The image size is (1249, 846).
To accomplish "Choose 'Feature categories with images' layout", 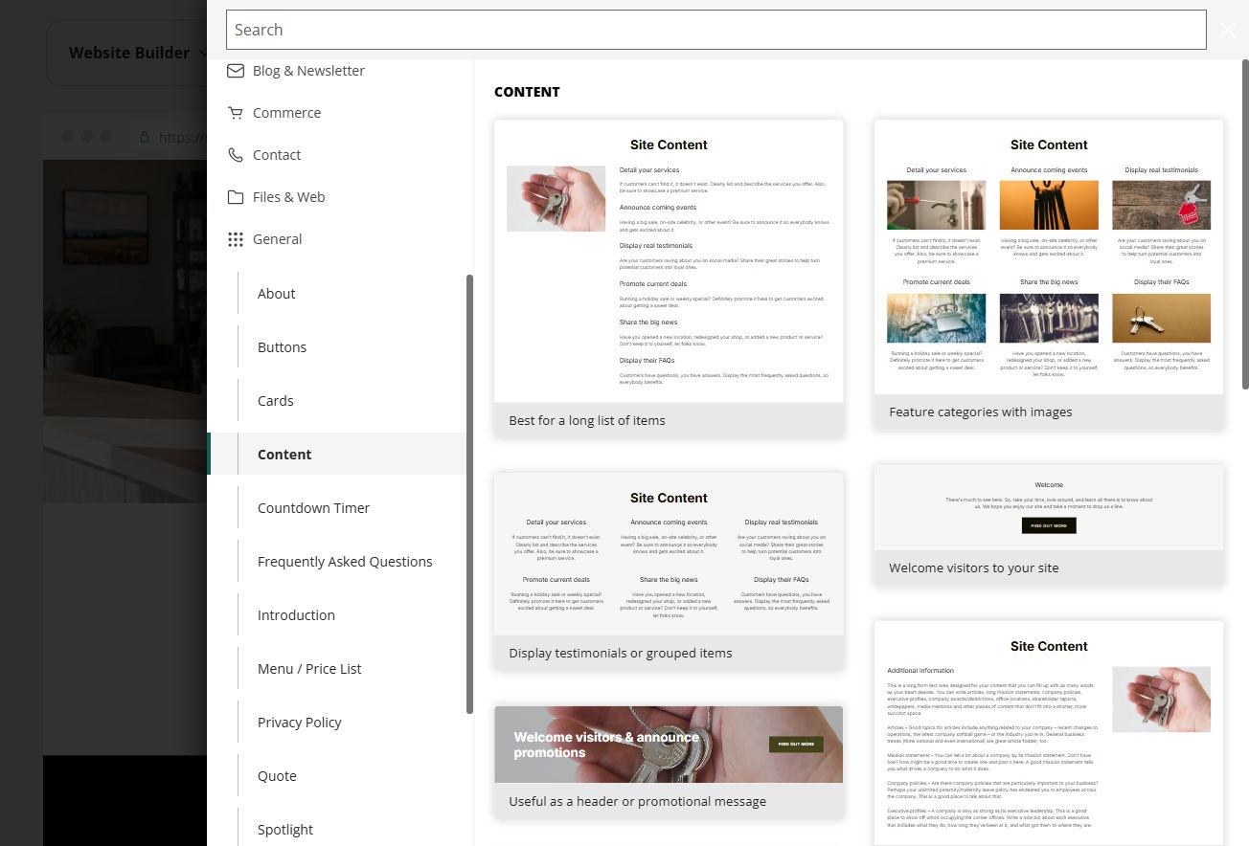I will coord(1049,275).
